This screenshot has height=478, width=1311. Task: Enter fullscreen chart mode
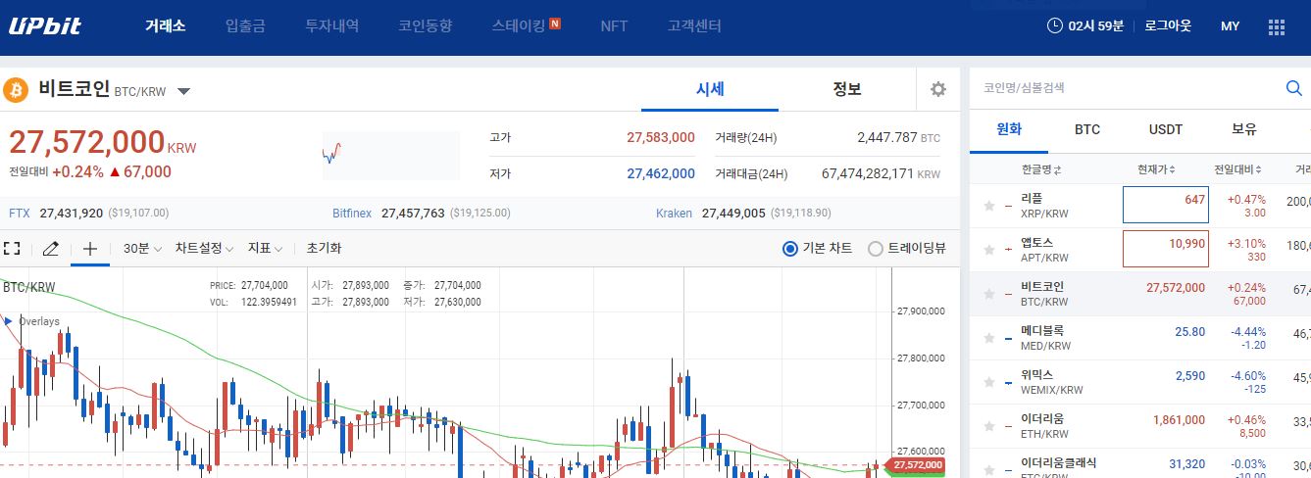click(12, 249)
